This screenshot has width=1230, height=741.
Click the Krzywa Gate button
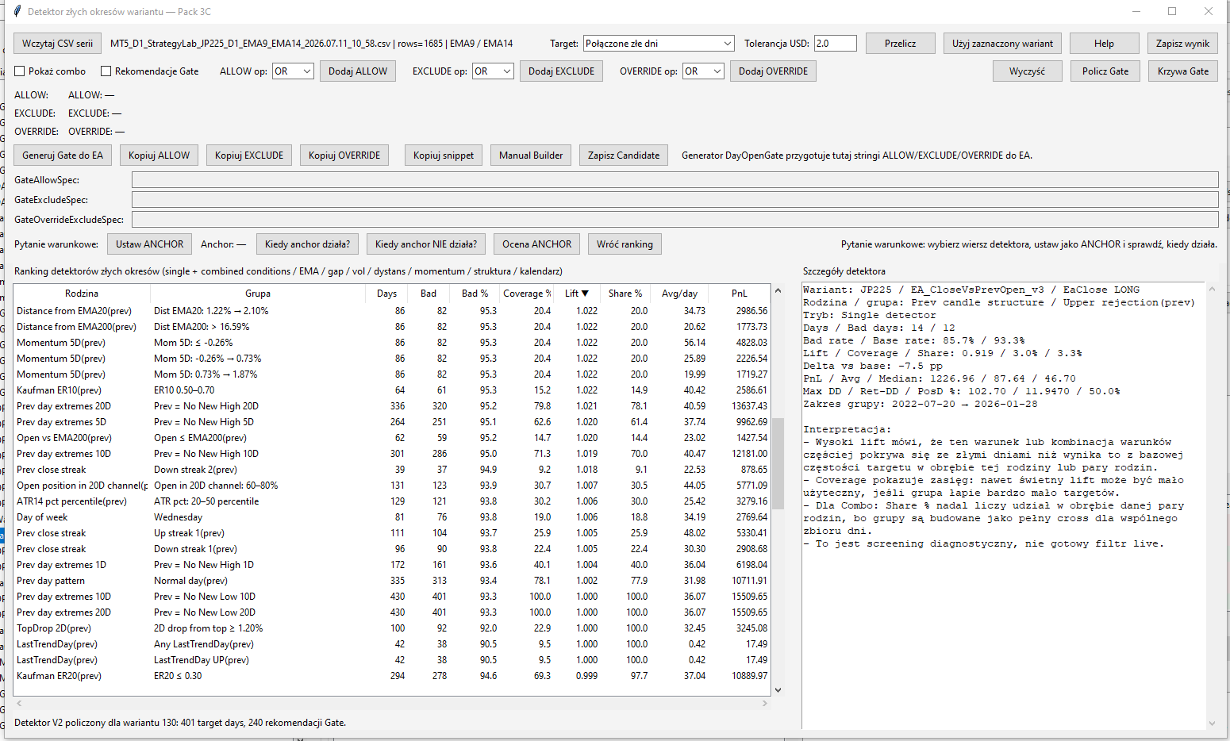[x=1182, y=71]
